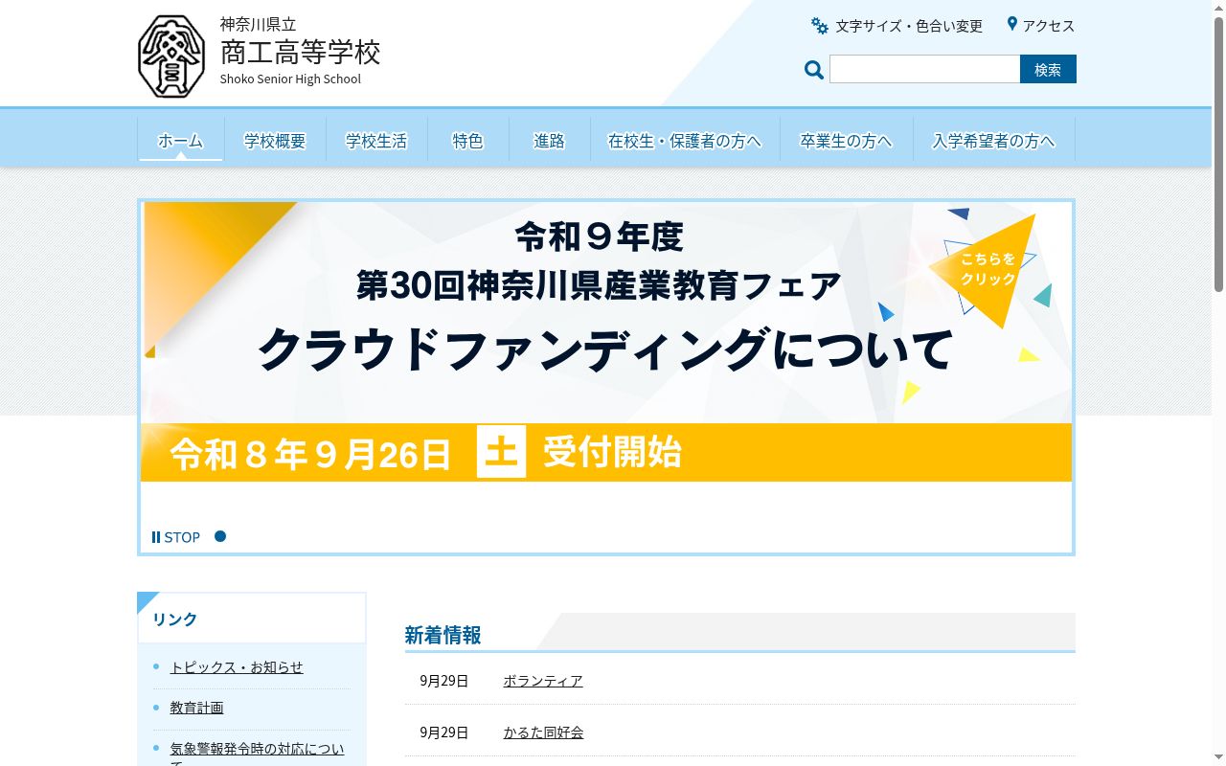Click the map pin access icon
This screenshot has width=1226, height=766.
click(x=1011, y=24)
